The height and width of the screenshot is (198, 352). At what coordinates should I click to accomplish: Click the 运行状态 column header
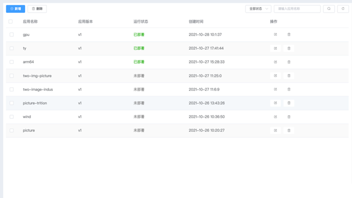click(x=141, y=21)
